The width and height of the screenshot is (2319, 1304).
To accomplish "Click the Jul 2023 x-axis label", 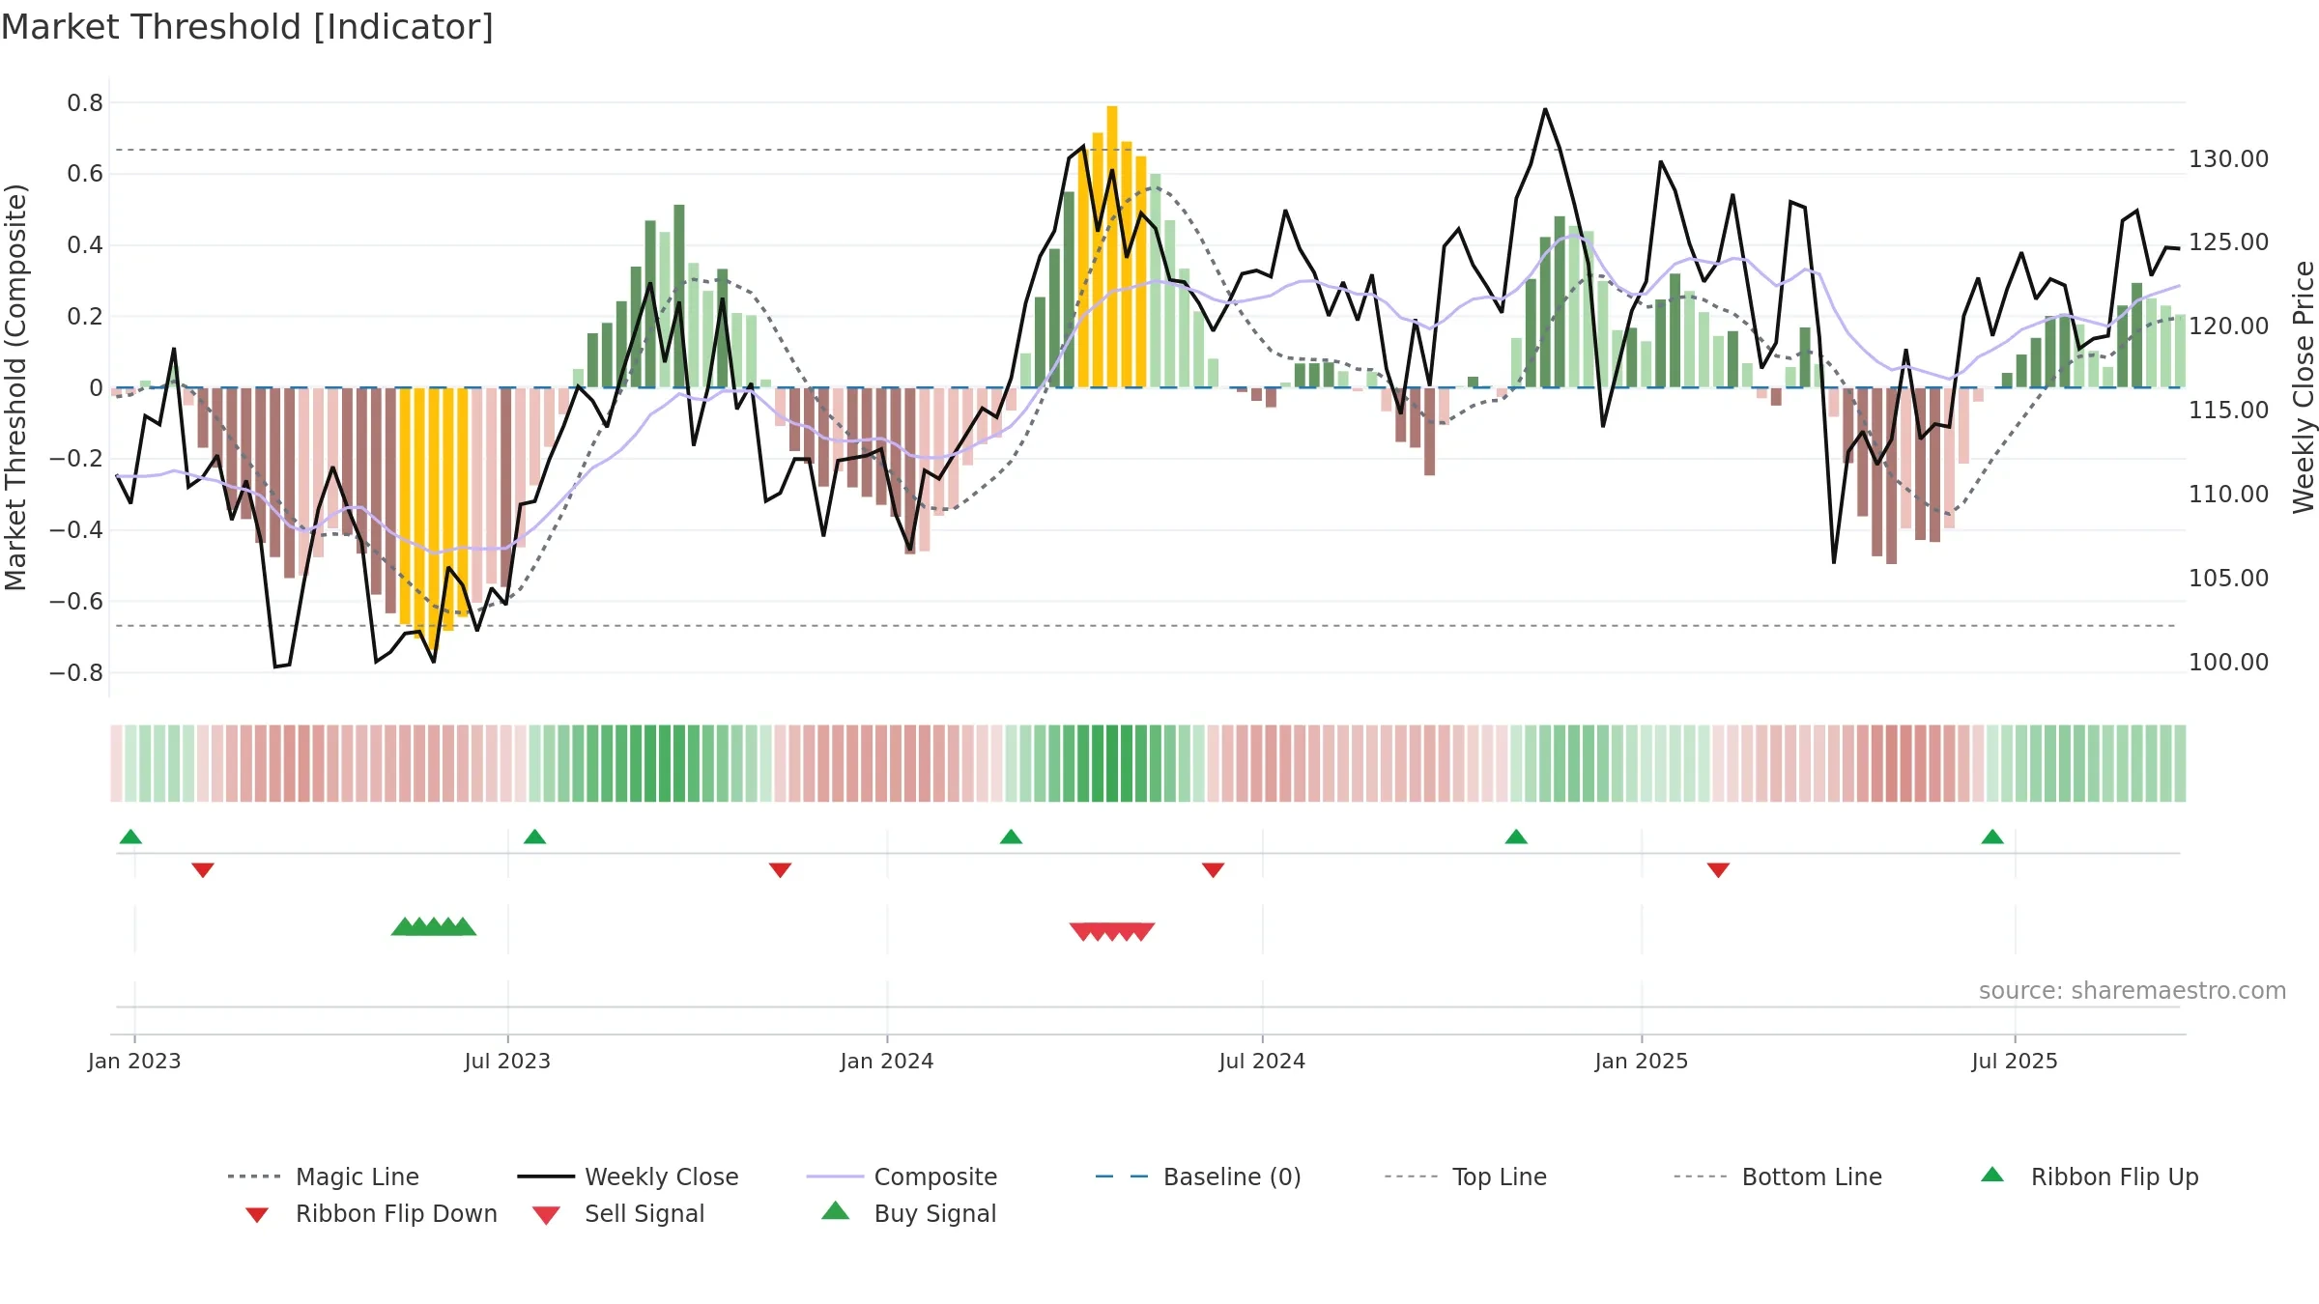I will pos(507,1061).
